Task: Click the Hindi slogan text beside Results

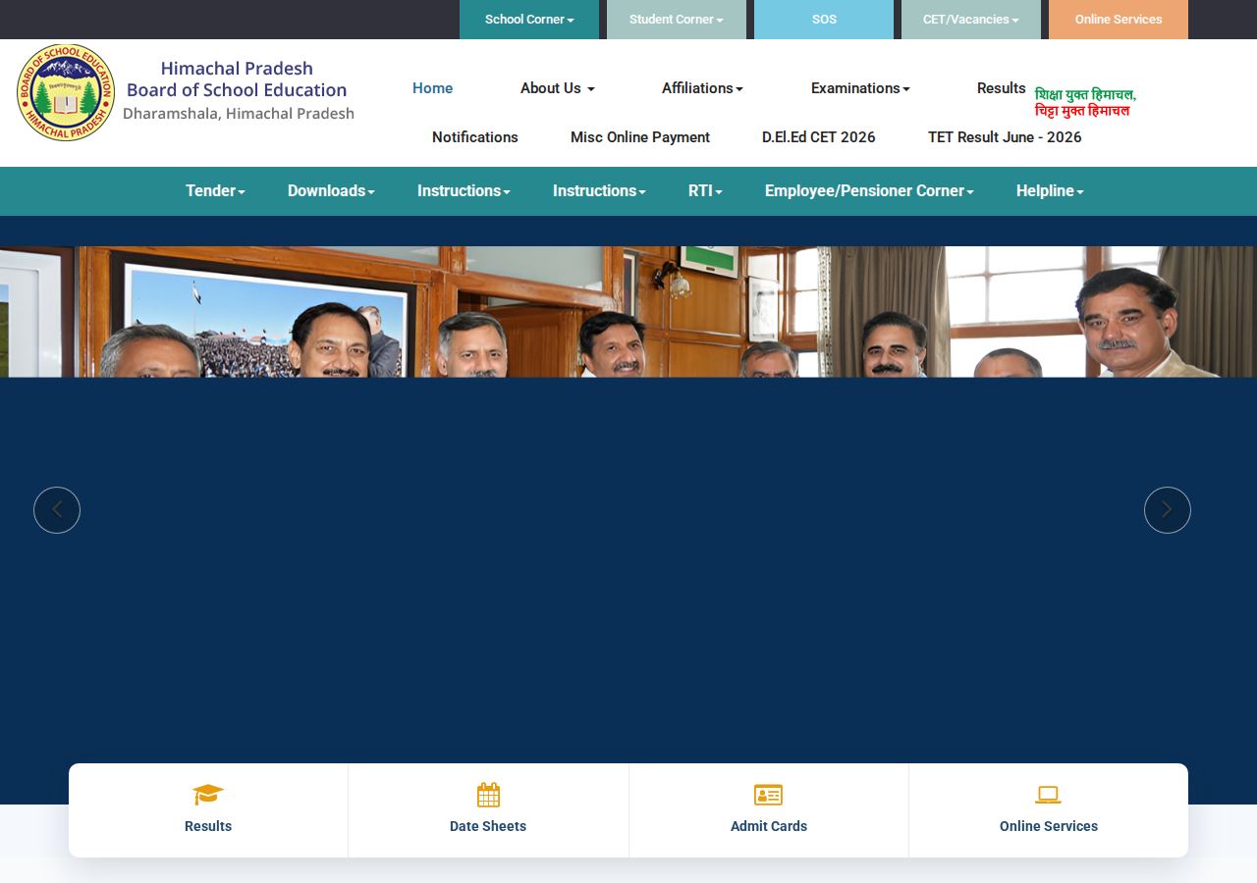Action: pos(1085,103)
